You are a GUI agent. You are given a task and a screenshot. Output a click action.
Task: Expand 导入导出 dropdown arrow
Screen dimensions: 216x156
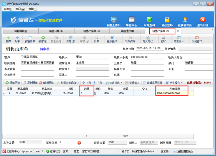[x=156, y=39]
